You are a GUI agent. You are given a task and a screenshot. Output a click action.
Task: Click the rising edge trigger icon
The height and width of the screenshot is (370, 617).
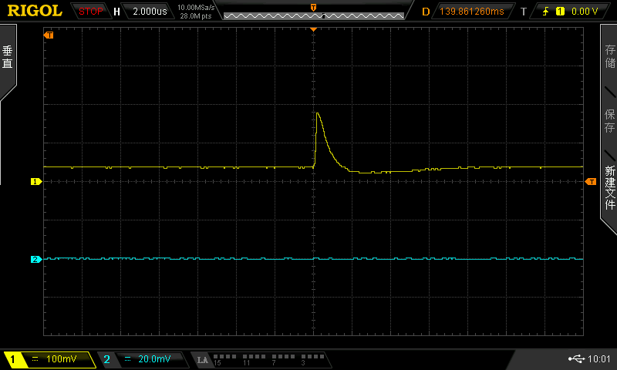click(x=546, y=12)
